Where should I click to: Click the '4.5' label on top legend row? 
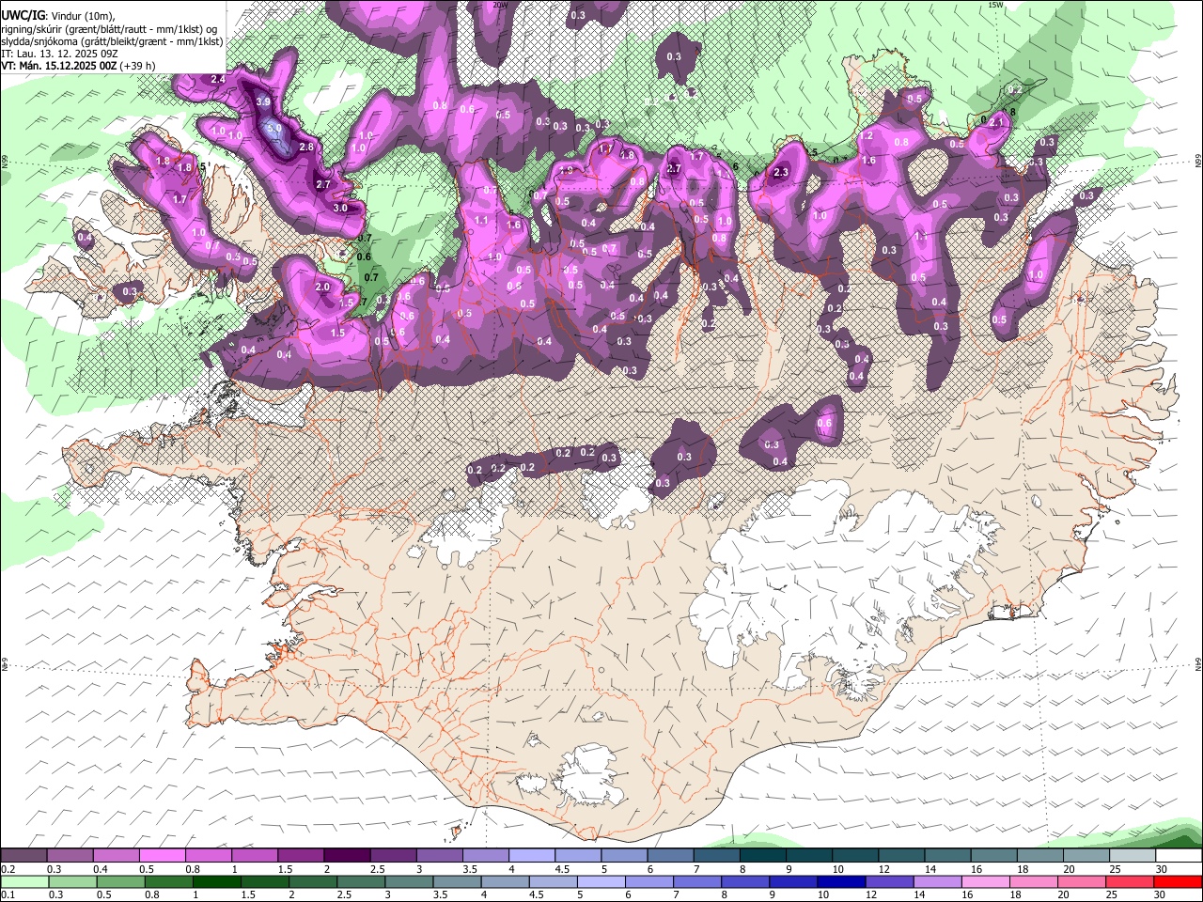[562, 869]
